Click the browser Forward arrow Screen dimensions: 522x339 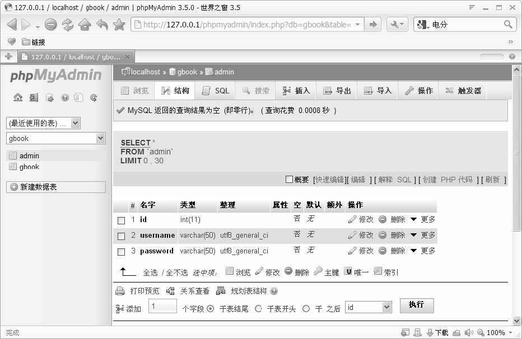(26, 25)
